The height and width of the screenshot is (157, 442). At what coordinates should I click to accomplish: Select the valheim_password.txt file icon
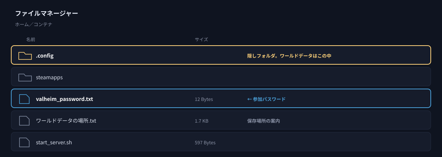24,99
